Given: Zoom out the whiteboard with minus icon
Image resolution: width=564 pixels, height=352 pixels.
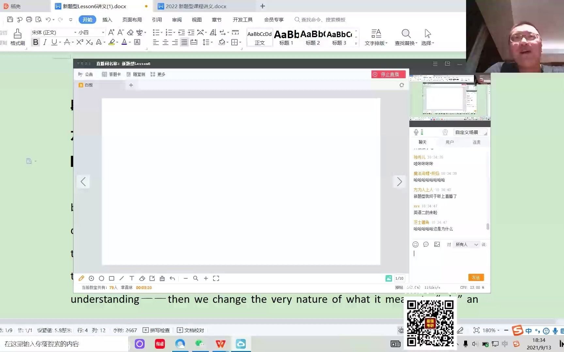Looking at the screenshot, I should click(x=186, y=278).
